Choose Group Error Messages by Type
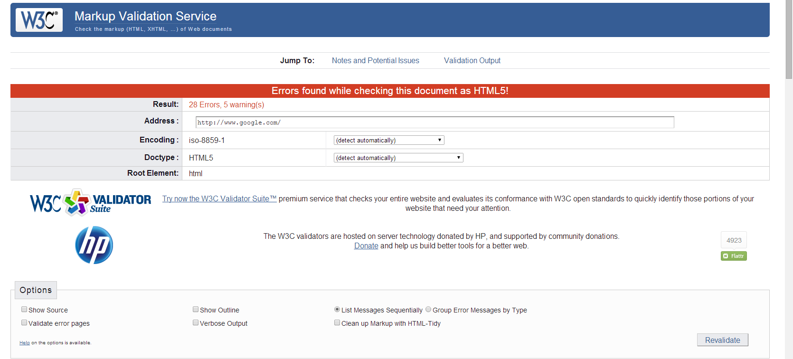This screenshot has width=793, height=359. click(428, 309)
